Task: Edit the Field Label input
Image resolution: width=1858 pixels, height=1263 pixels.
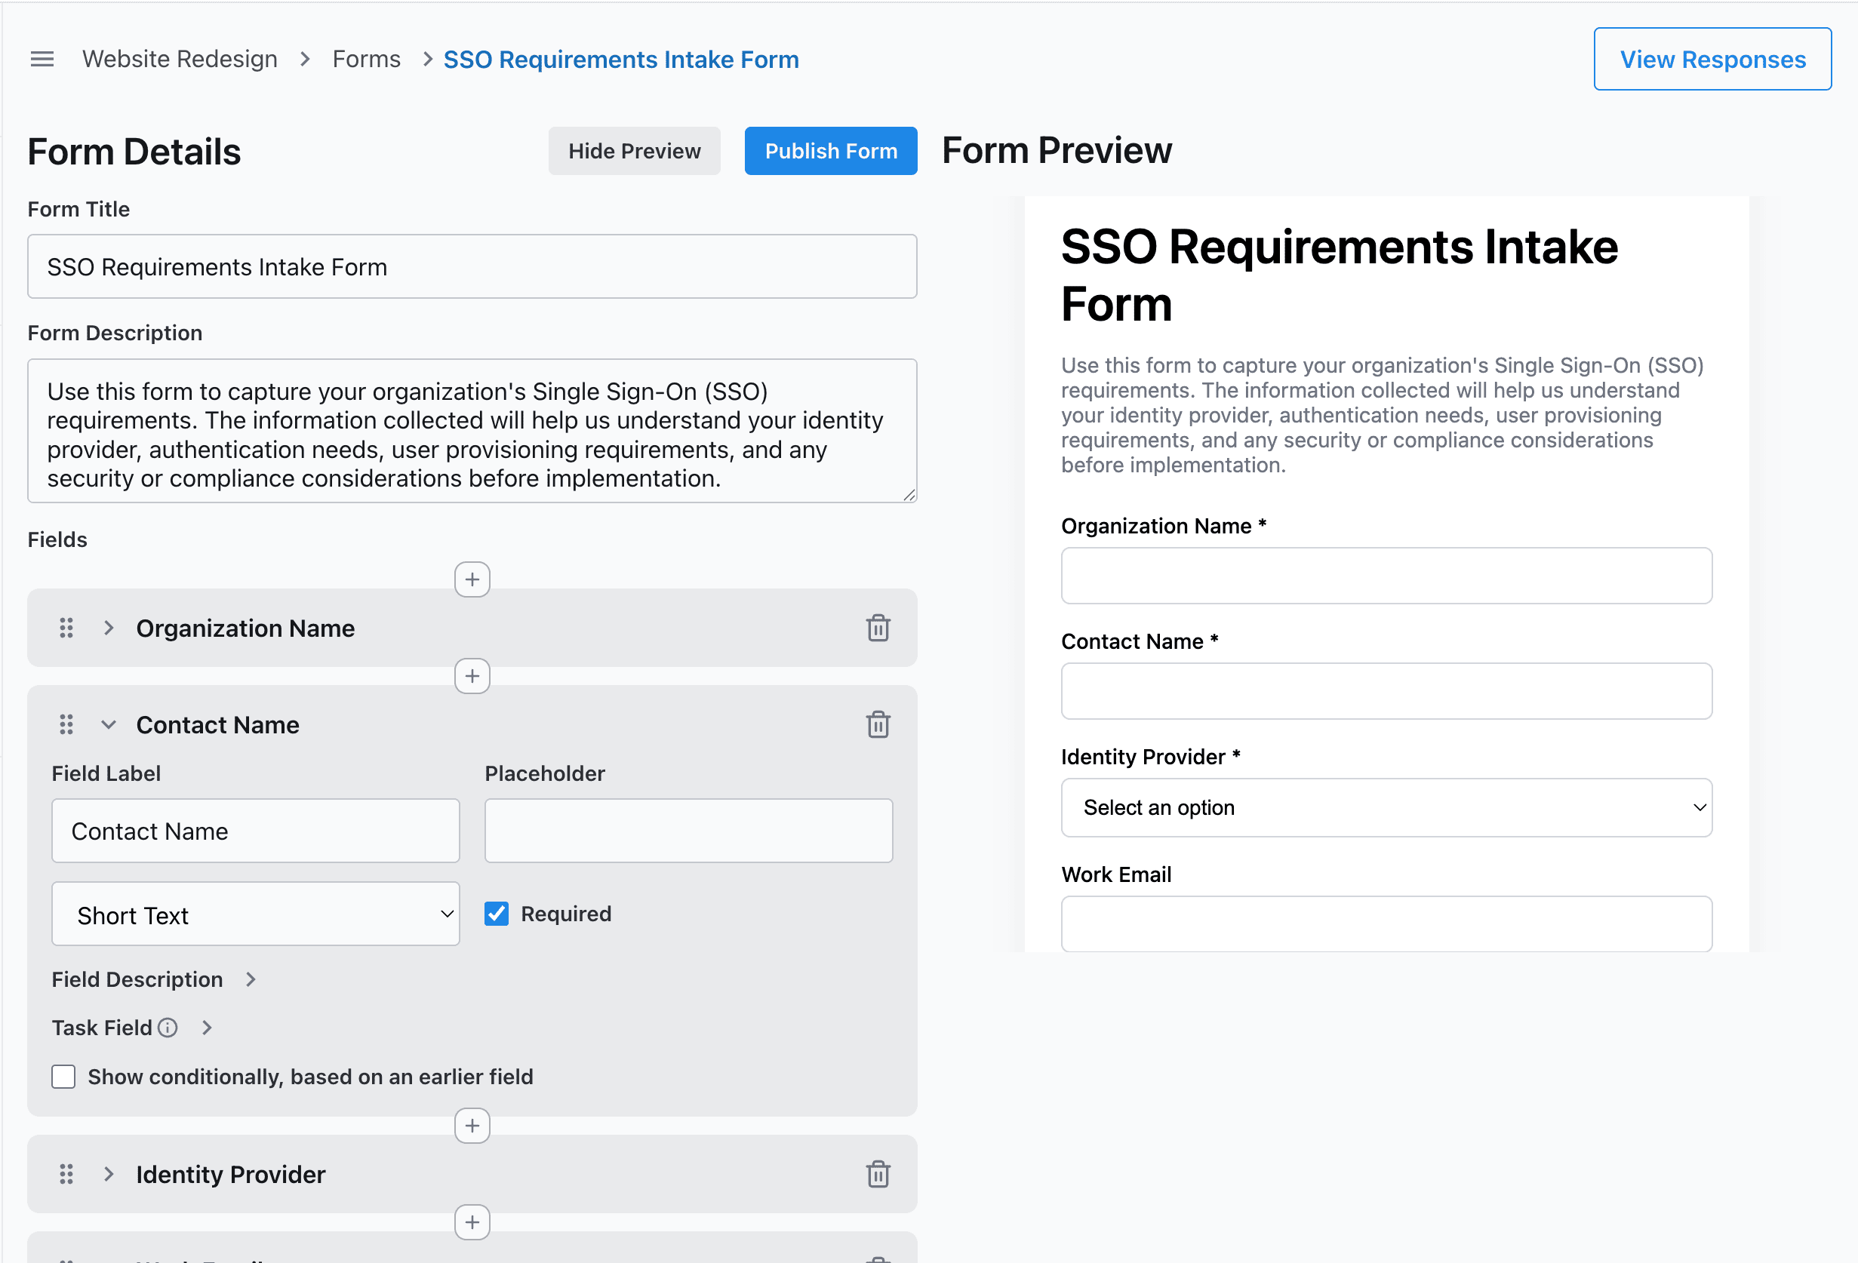Action: [x=255, y=831]
